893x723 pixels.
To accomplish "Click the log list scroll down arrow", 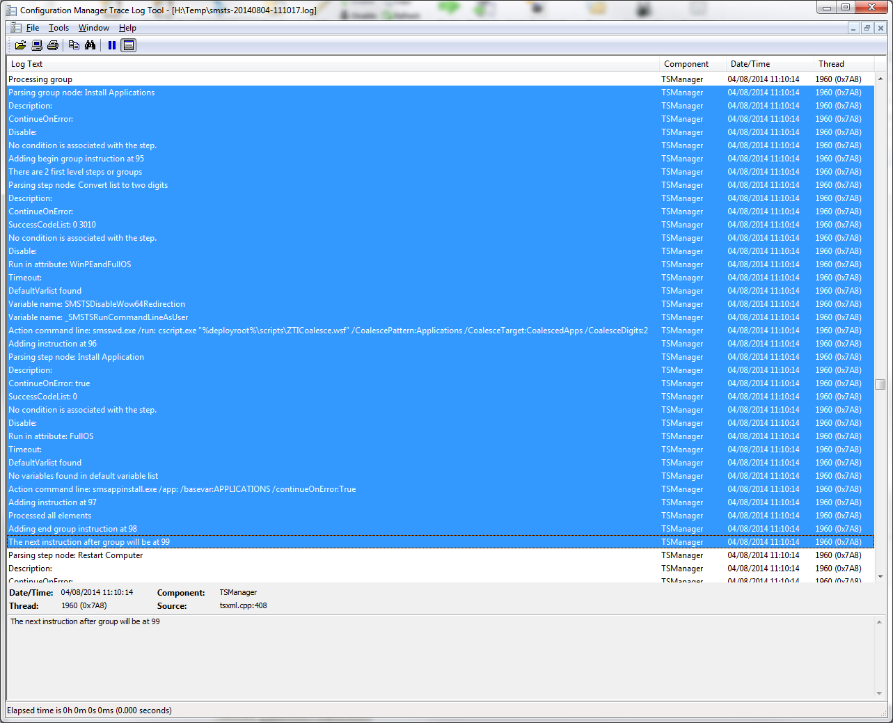I will coord(880,576).
